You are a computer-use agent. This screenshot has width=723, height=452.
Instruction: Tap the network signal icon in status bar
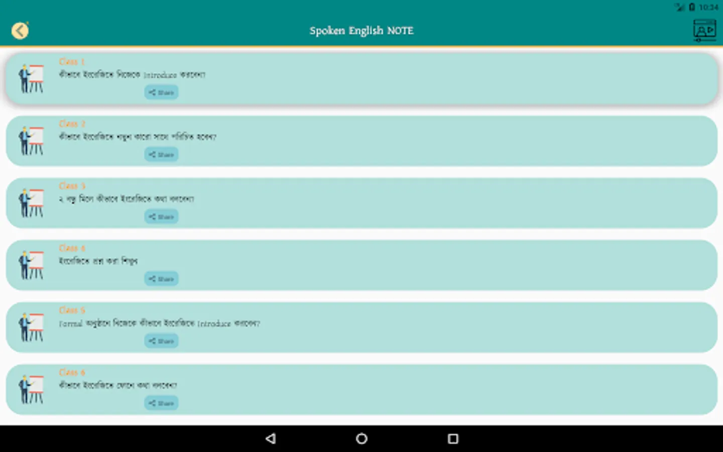(678, 8)
